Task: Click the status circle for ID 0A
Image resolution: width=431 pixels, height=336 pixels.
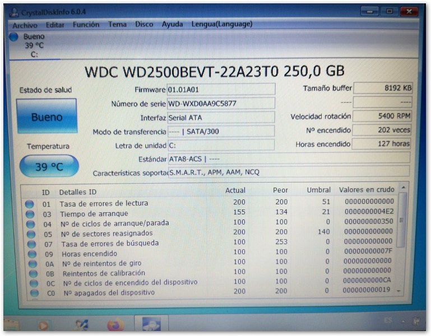Action: pyautogui.click(x=33, y=264)
